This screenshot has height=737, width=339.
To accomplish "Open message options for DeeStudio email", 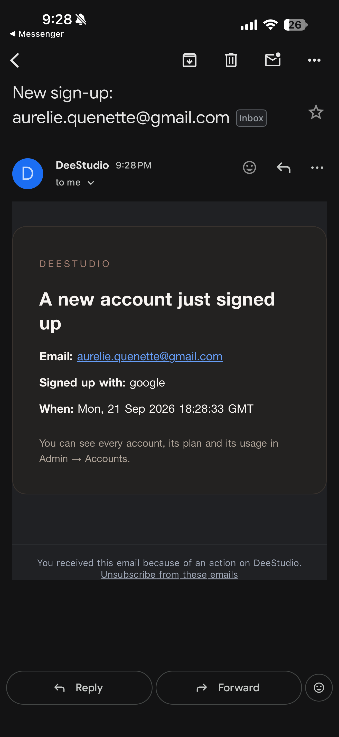I will pos(317,168).
